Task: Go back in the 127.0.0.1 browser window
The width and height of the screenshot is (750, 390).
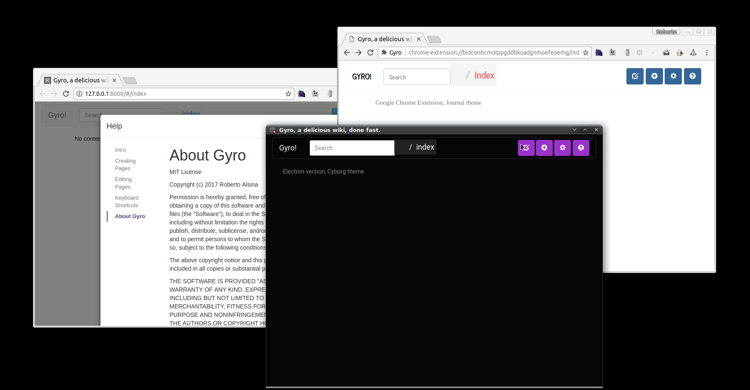Action: coord(42,94)
